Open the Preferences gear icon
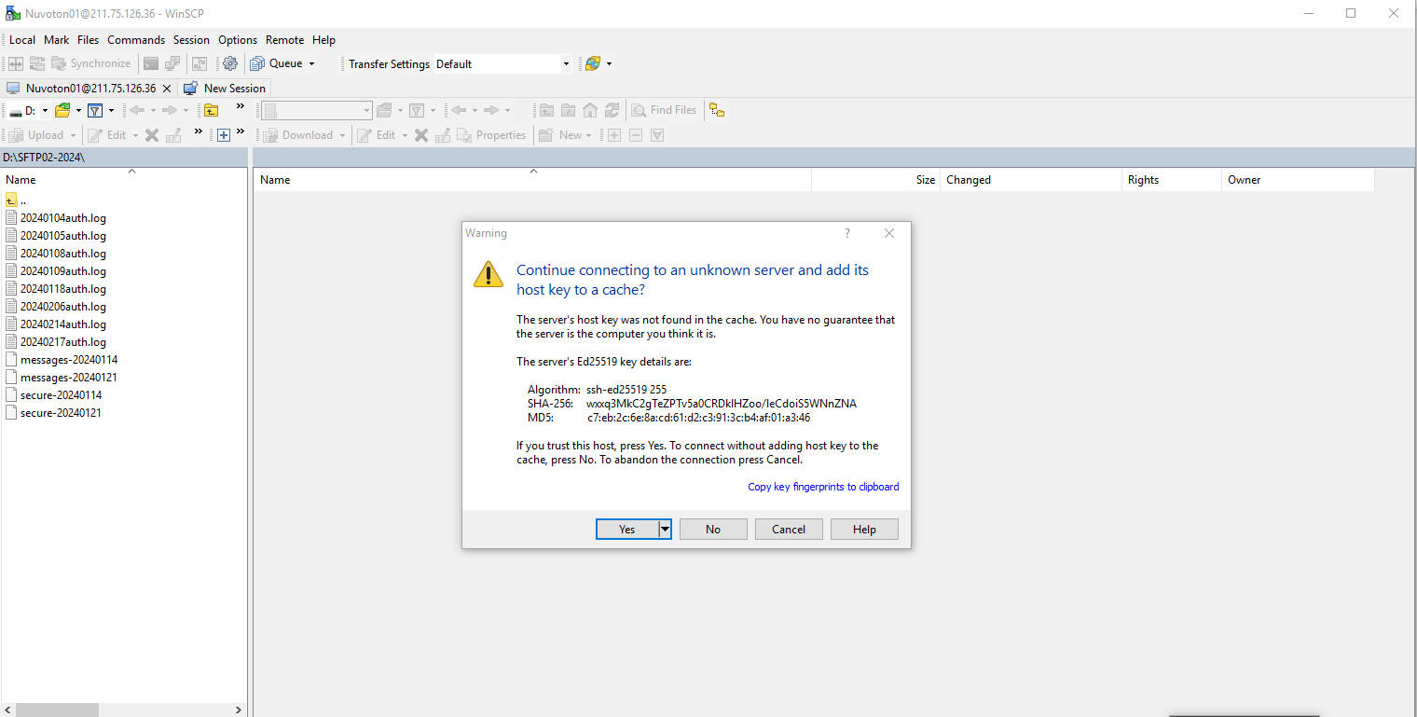The height and width of the screenshot is (717, 1417). (x=230, y=63)
